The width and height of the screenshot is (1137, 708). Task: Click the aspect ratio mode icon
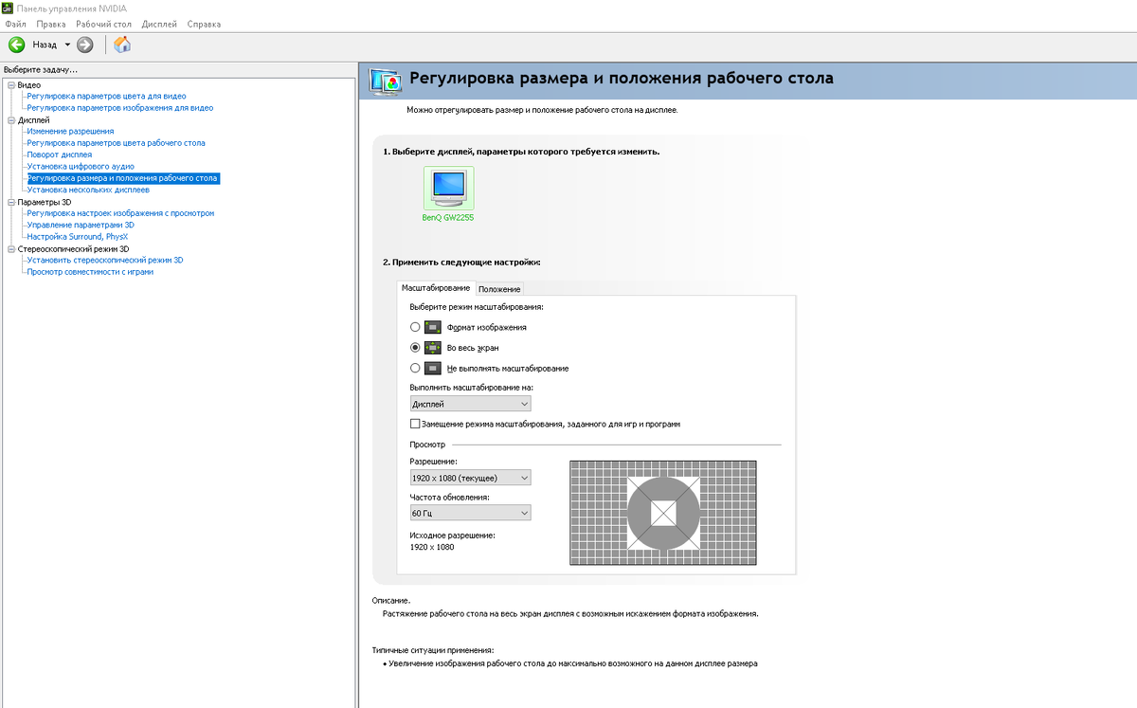pos(433,327)
